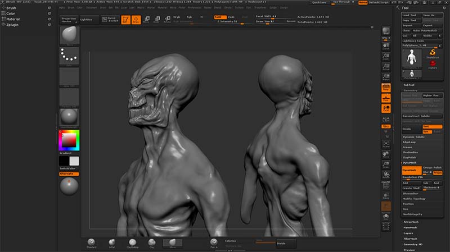Click the Load Tool button

click(x=411, y=15)
